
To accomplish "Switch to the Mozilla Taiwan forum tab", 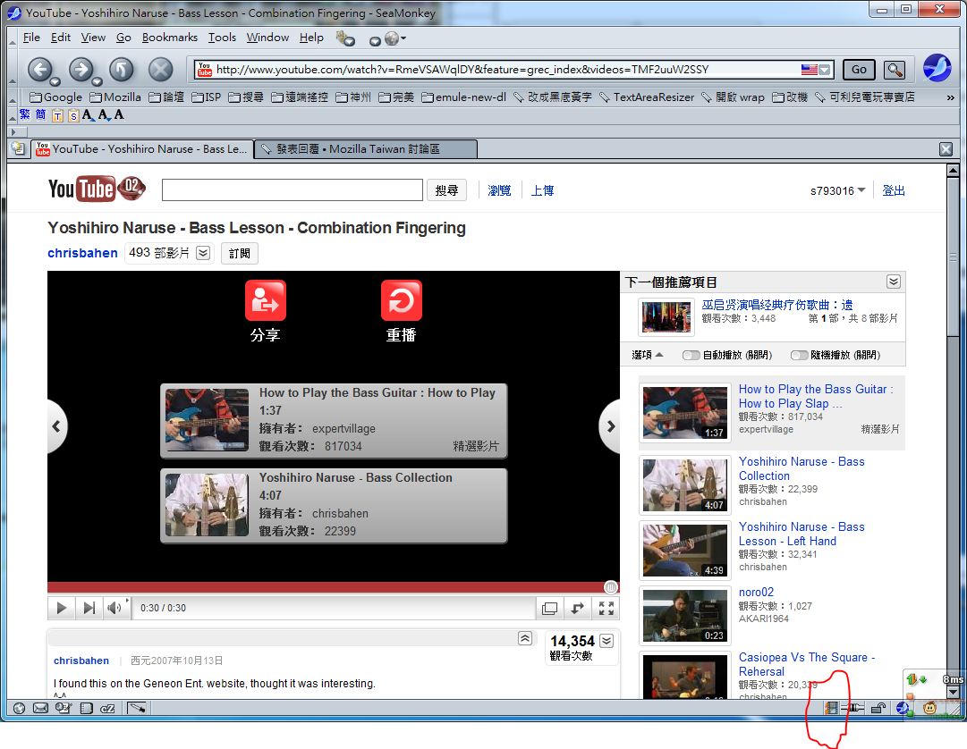I will (x=364, y=149).
